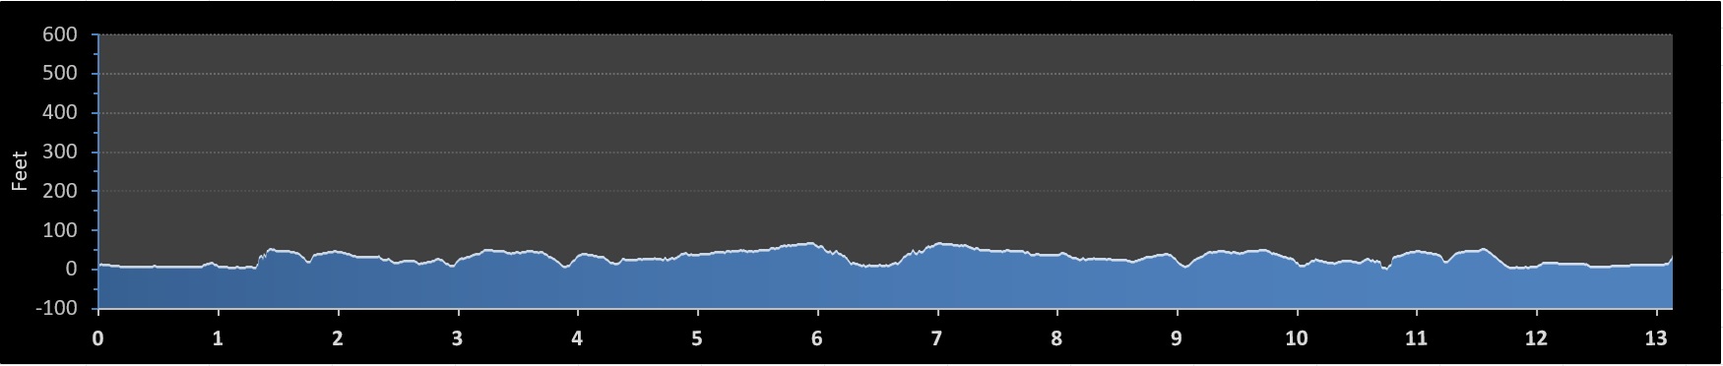Click the 300 feet y-axis label
The height and width of the screenshot is (366, 1723).
[x=59, y=152]
